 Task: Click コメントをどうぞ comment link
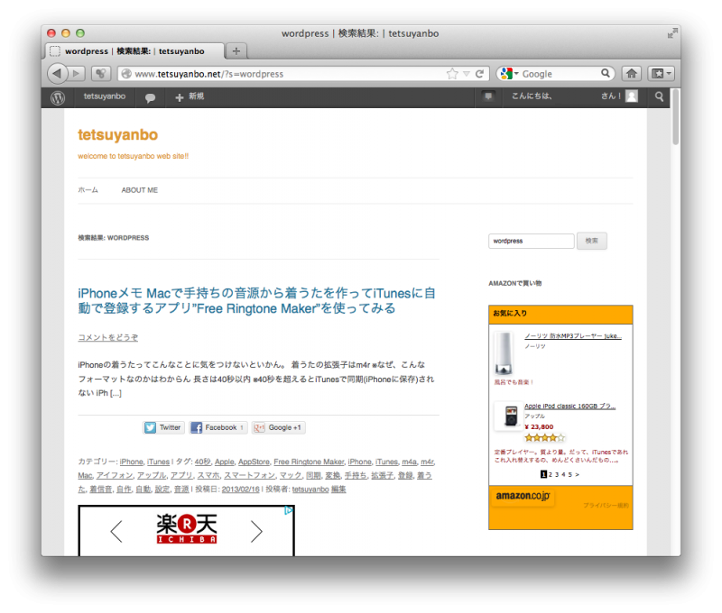pyautogui.click(x=107, y=337)
